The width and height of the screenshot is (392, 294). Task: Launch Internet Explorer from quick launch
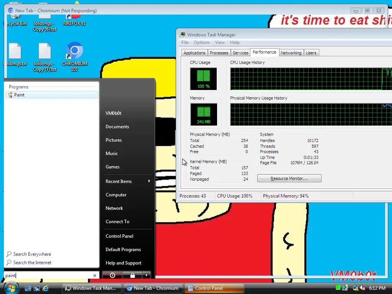[46, 288]
